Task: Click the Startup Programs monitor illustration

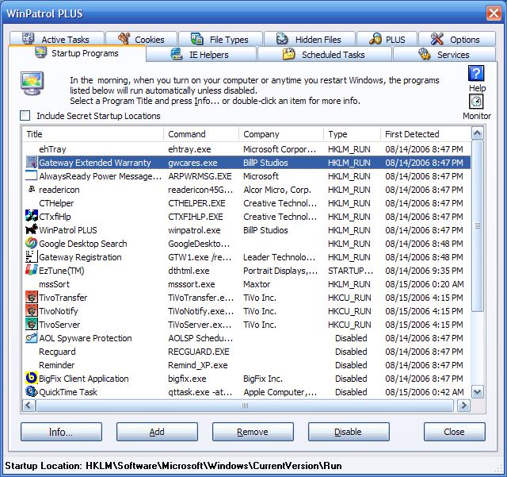Action: (32, 83)
